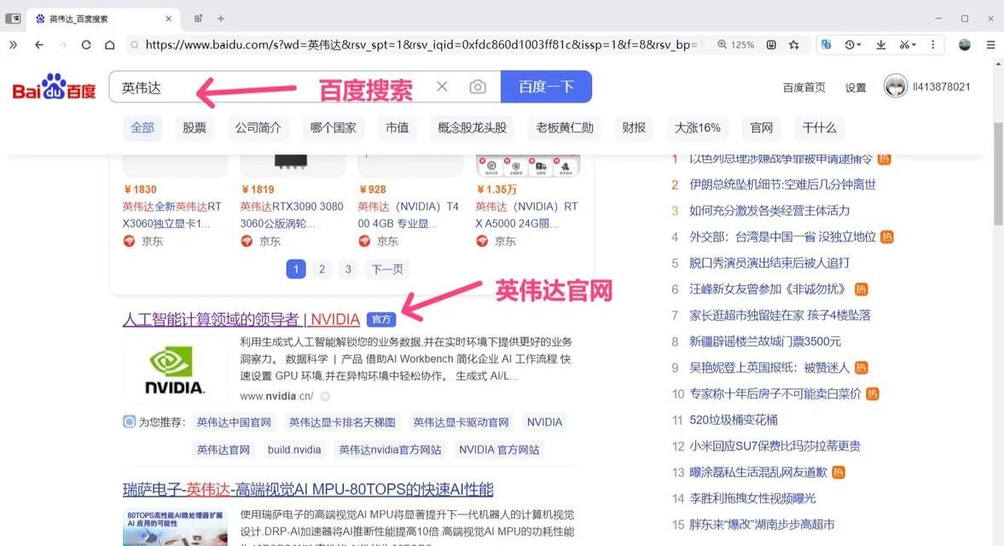Click the 英伟达中国官网 suggestion
The image size is (1004, 546).
[234, 422]
